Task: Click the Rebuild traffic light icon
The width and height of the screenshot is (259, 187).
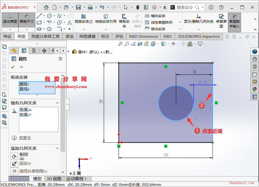Action: [138, 7]
